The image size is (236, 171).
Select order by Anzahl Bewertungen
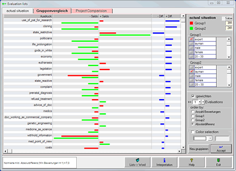pos(193,112)
